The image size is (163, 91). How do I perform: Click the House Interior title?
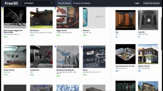pyautogui.click(x=9, y=70)
